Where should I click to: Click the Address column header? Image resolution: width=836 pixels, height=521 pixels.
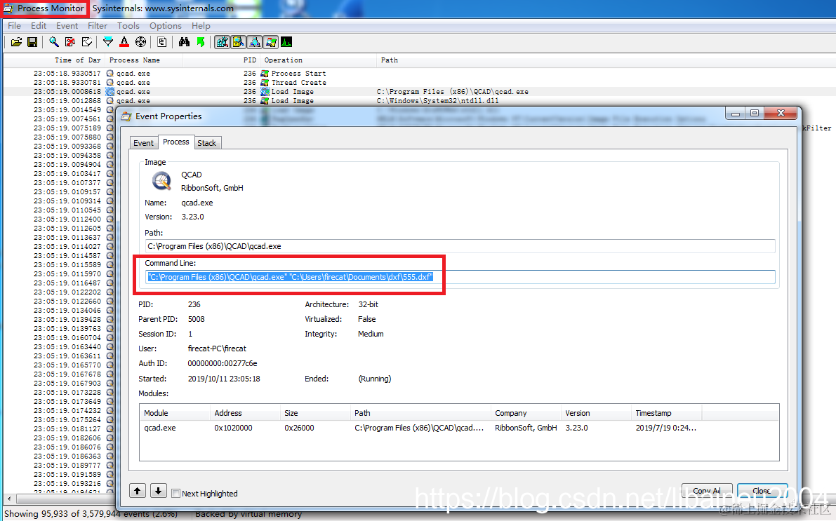tap(245, 413)
